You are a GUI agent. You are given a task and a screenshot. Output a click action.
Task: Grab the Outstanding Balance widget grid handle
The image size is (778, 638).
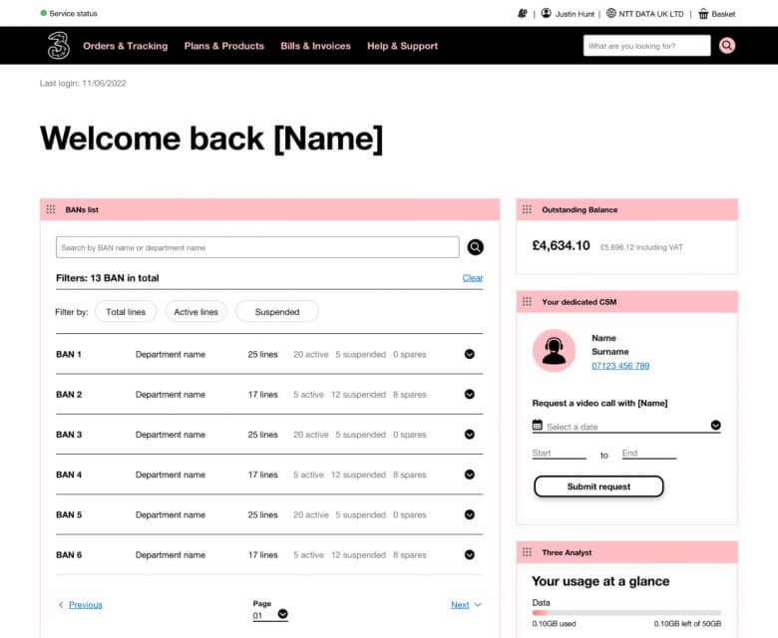[527, 209]
